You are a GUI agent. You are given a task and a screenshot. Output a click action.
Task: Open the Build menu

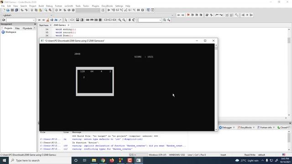point(41,6)
